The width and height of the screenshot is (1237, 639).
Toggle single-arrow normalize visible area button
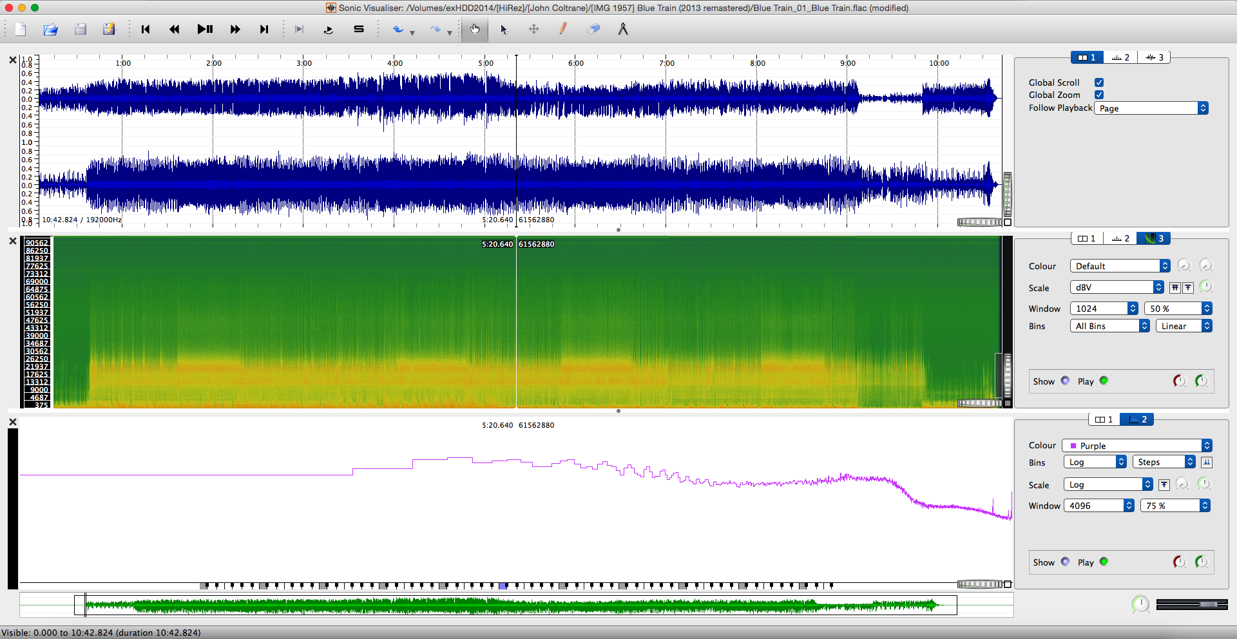click(x=1188, y=288)
